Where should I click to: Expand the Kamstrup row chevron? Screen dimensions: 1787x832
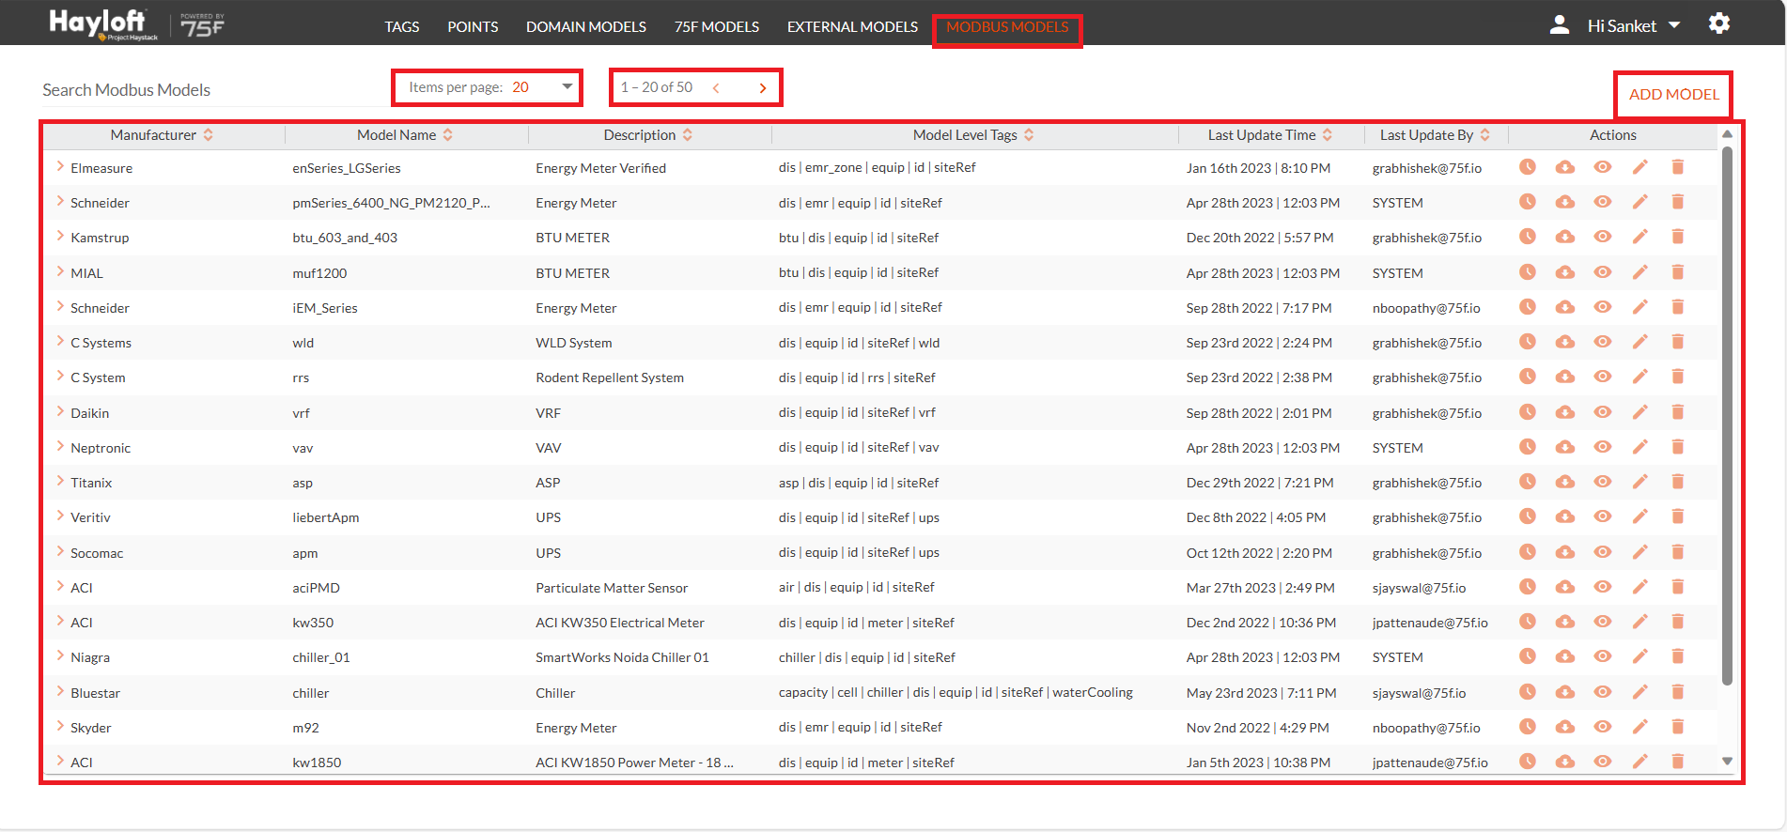tap(60, 236)
